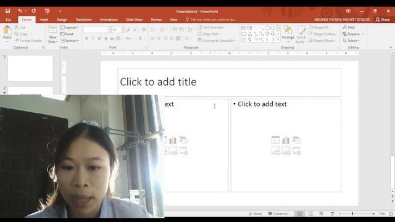
Task: Switch to the Slide Show tab
Action: pos(134,20)
